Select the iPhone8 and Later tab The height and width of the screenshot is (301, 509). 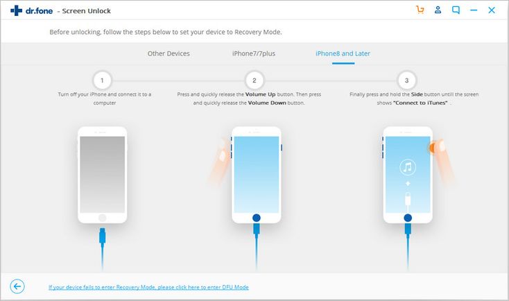[343, 53]
